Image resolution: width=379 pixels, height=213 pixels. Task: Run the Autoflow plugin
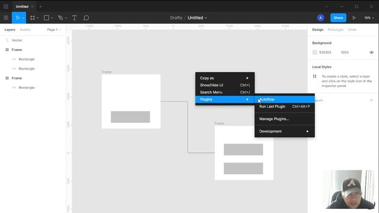pyautogui.click(x=284, y=99)
